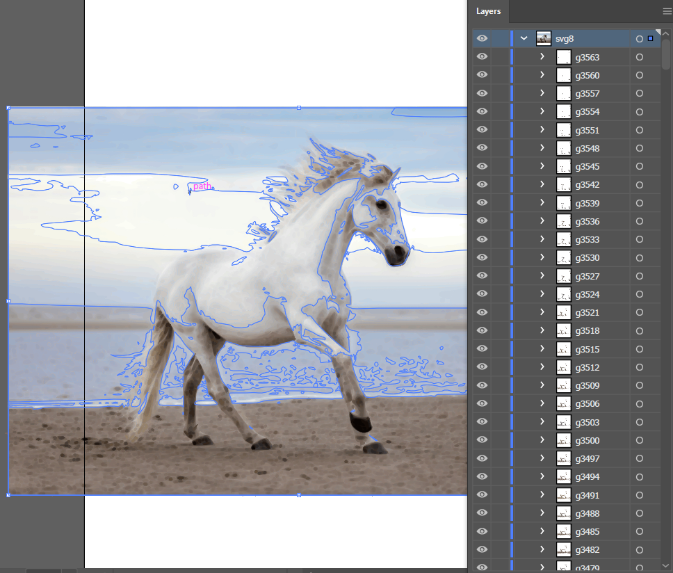Hide the svg8 layer
This screenshot has height=573, width=673.
click(x=482, y=38)
